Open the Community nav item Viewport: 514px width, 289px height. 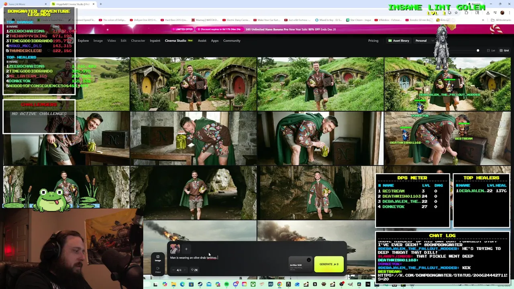(x=232, y=41)
